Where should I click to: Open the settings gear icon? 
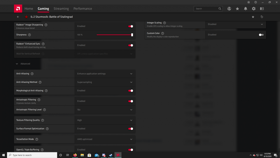point(254,9)
